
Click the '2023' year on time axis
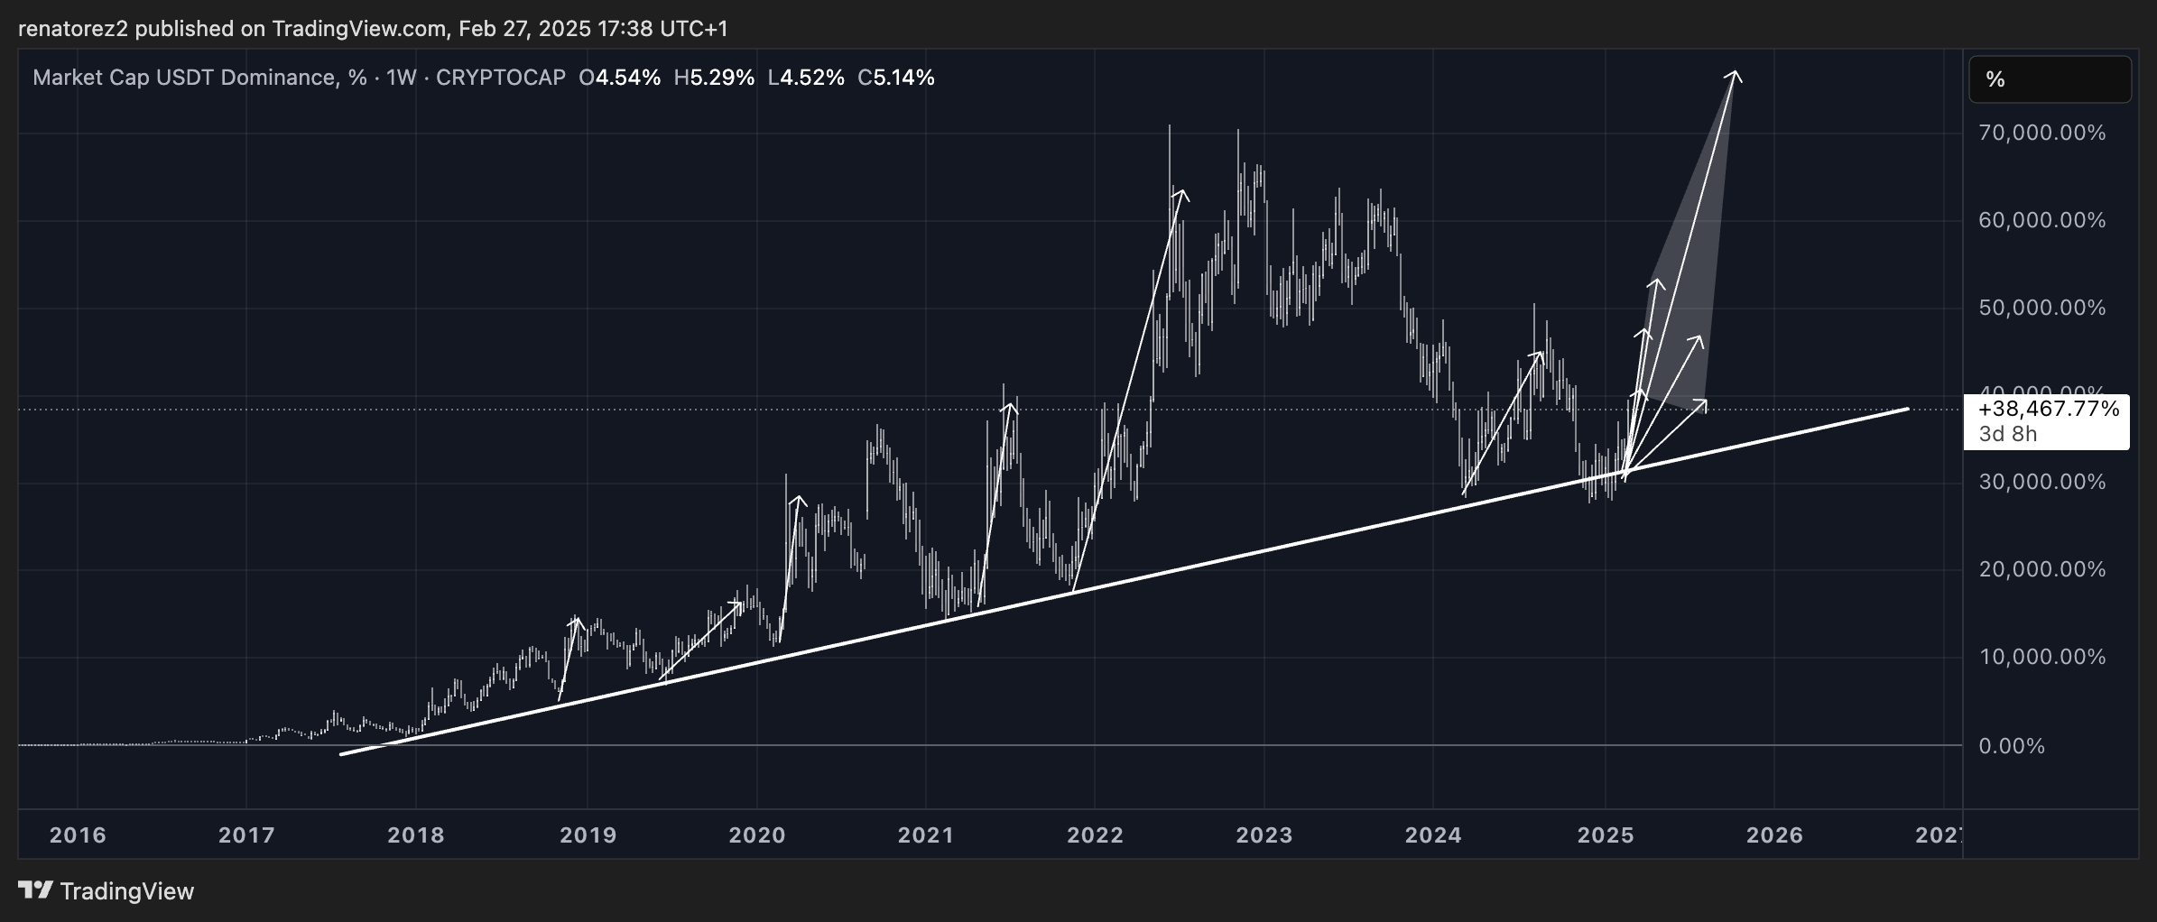pyautogui.click(x=1264, y=835)
